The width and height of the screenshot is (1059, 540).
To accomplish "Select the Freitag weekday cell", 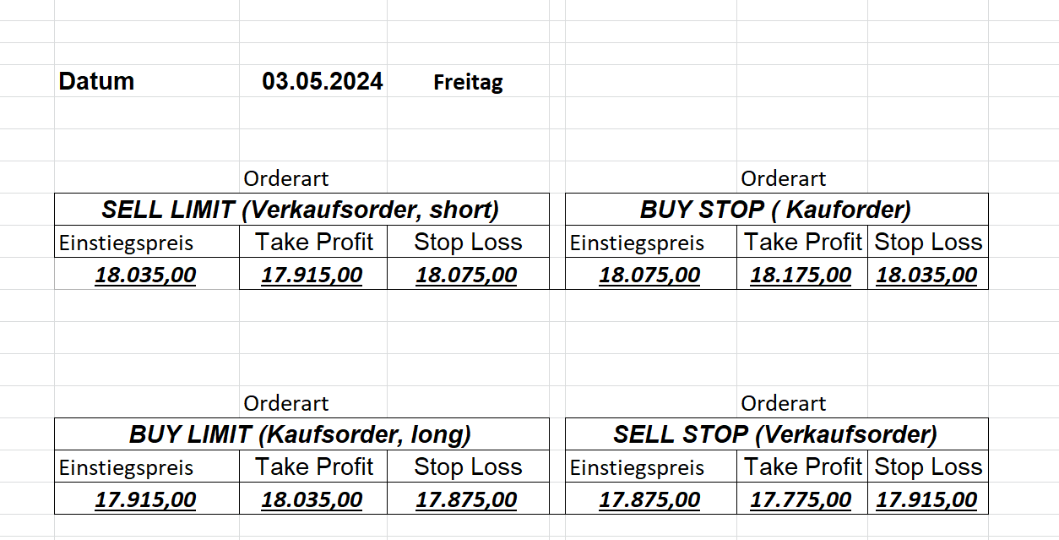I will coord(468,83).
